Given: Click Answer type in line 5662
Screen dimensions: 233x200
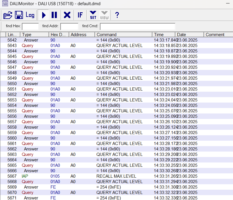Looking at the screenshot, I should click(x=31, y=149).
